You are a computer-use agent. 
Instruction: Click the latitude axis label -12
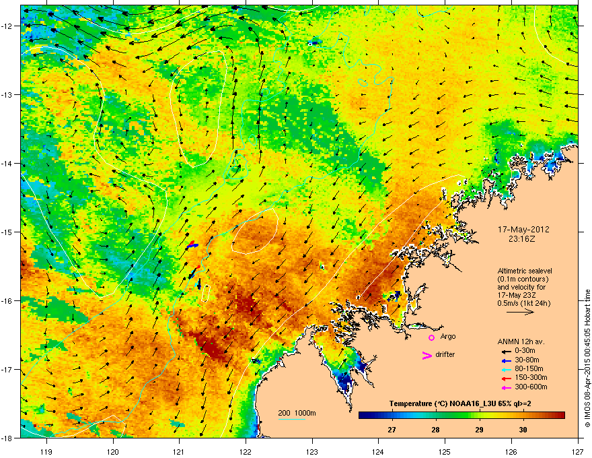[x=7, y=26]
